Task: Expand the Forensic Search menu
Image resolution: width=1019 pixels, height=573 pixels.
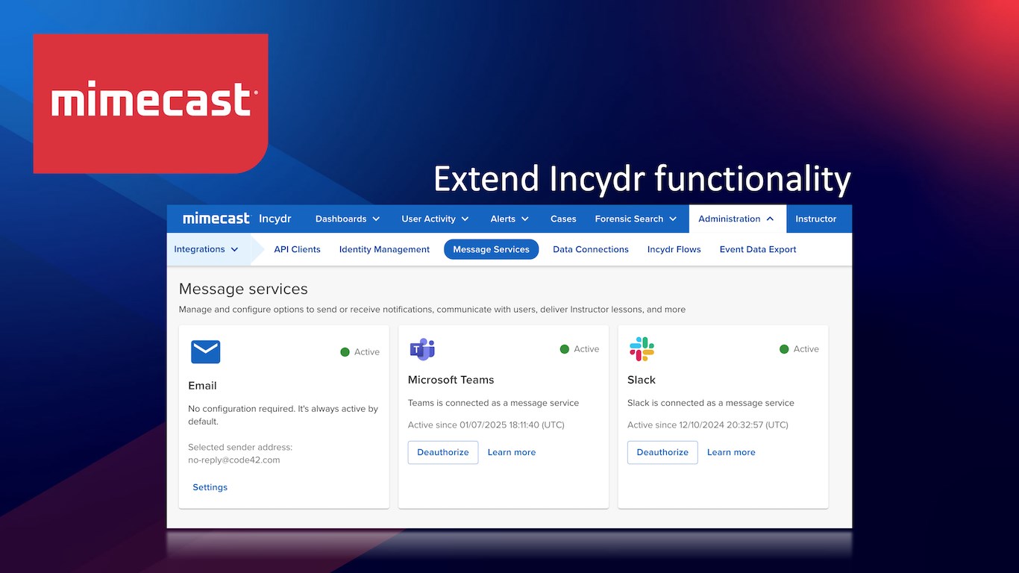Action: (x=636, y=219)
